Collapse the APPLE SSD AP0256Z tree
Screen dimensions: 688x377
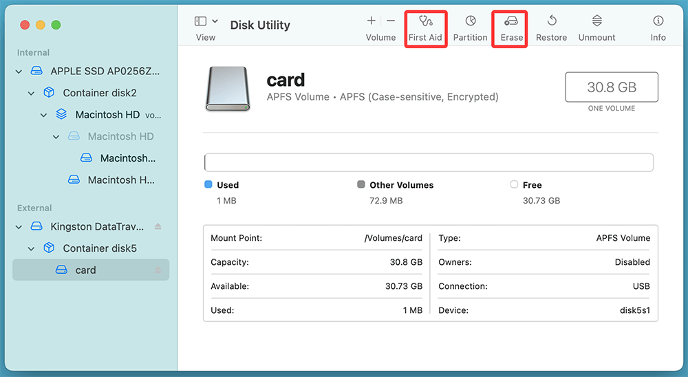pos(19,72)
